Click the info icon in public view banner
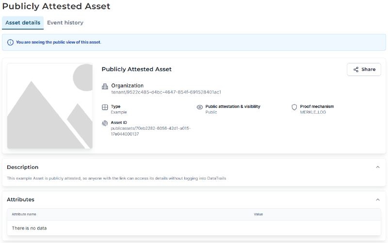The image size is (388, 243). point(11,43)
